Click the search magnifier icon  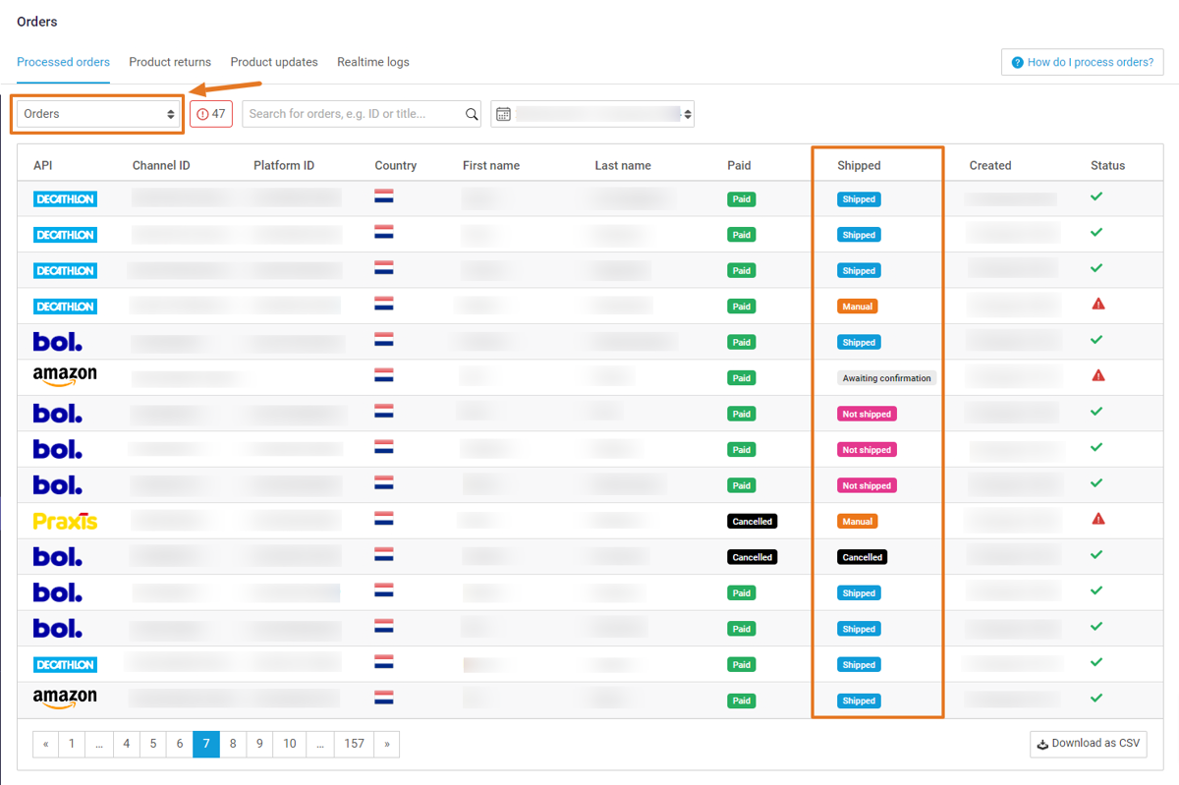(472, 114)
